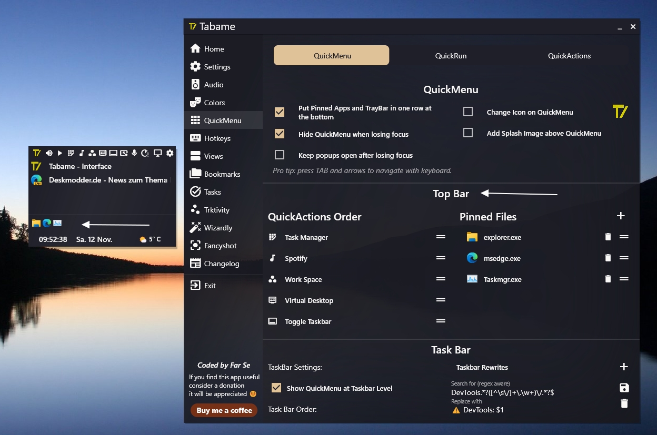The height and width of the screenshot is (435, 657).
Task: Click the Tabame logo in QuickMenu popup top bar
Action: pos(37,153)
